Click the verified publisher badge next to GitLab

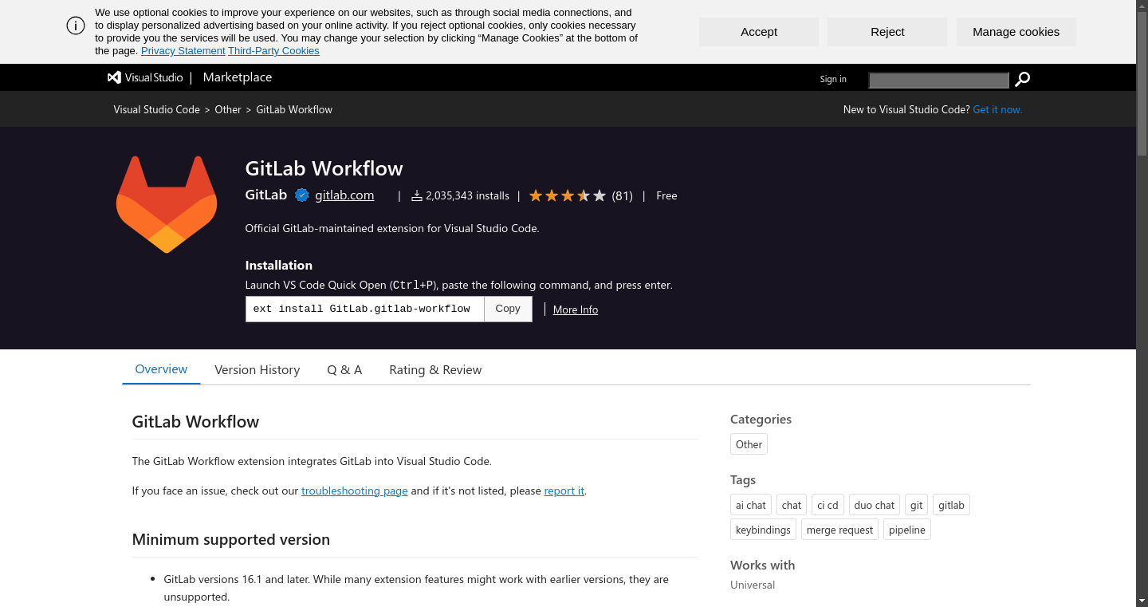[x=301, y=195]
